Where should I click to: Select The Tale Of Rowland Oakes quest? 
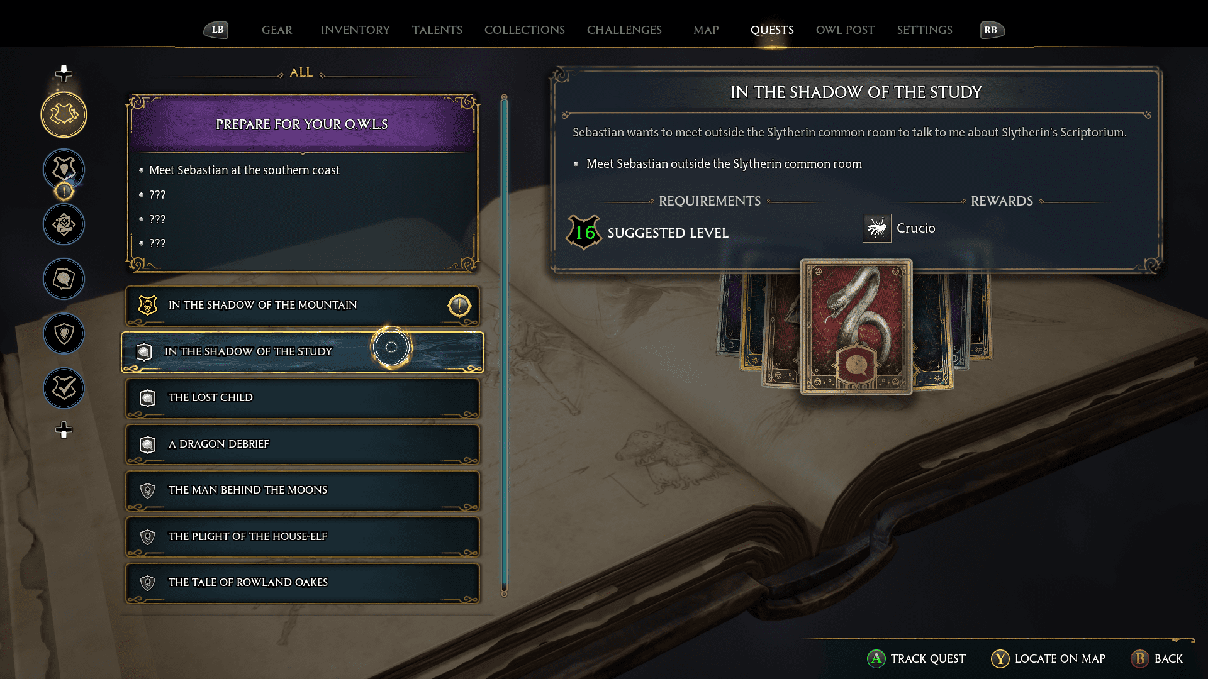[303, 582]
